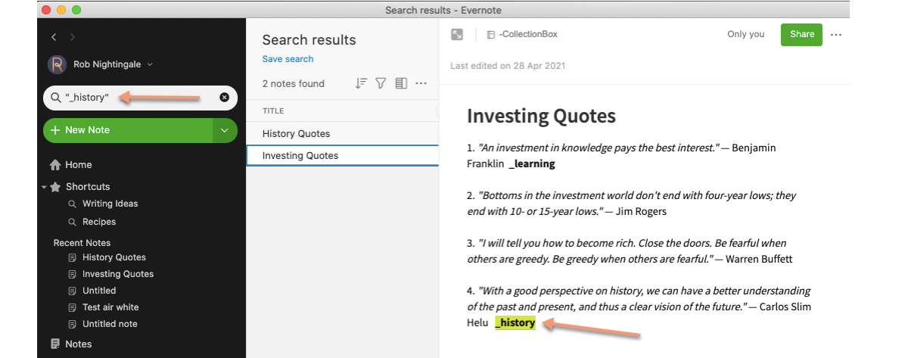
Task: Follow the Save search link
Action: click(288, 59)
